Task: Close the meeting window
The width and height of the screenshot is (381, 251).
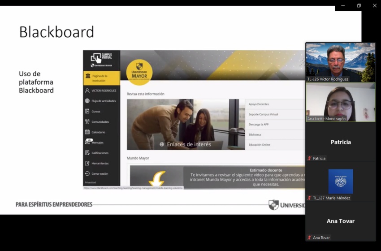Action: 374,5
